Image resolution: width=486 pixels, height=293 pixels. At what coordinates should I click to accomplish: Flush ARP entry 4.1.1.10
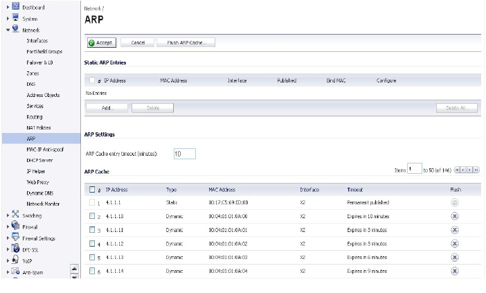point(454,216)
